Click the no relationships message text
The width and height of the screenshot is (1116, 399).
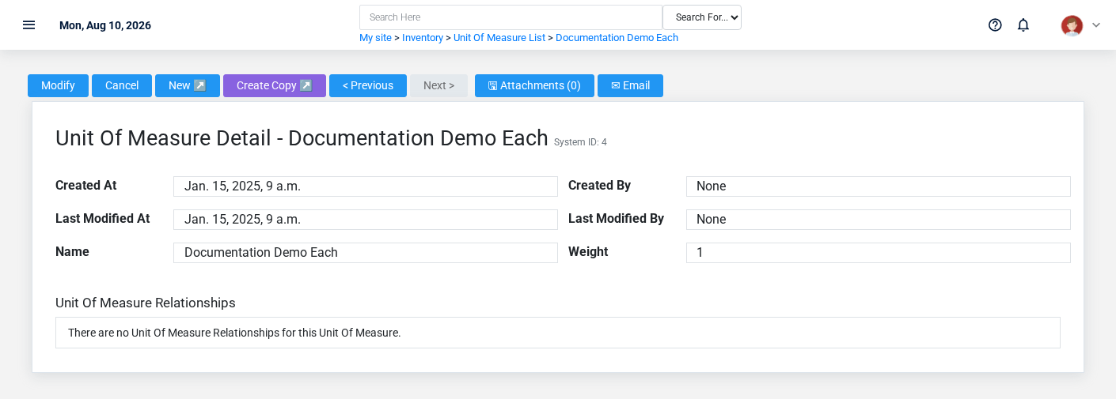pos(234,333)
